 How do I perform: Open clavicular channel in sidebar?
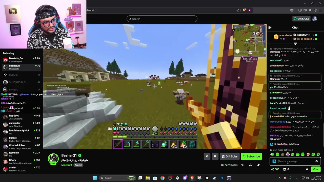click(x=22, y=124)
